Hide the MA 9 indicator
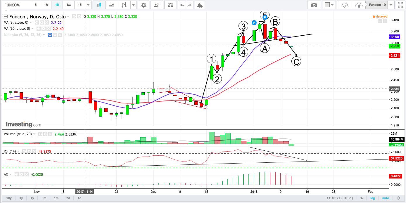This screenshot has height=203, width=406. (37, 22)
